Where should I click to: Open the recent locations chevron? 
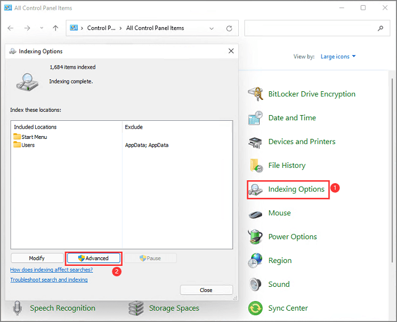coord(41,28)
